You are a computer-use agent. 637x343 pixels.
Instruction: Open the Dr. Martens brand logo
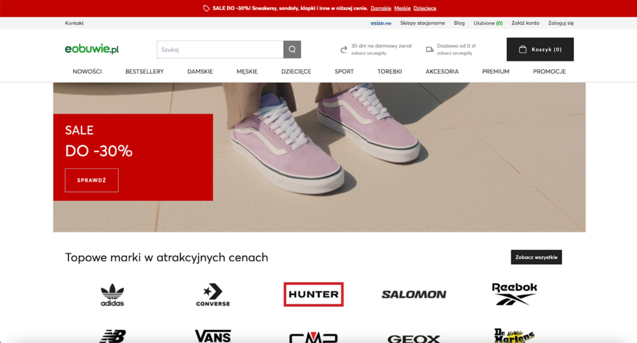[x=514, y=336]
